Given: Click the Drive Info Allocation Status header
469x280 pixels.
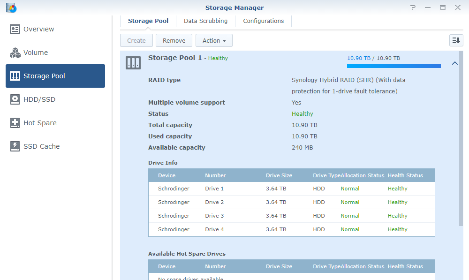Looking at the screenshot, I should 362,175.
